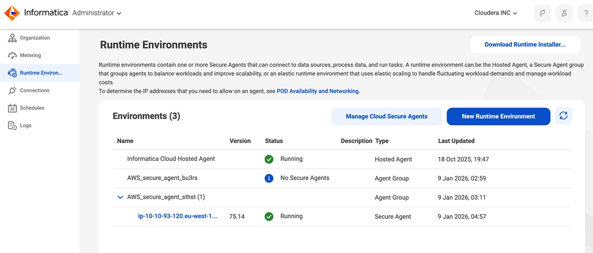Open the POD Availability and Networking link
The width and height of the screenshot is (593, 253).
coord(318,91)
